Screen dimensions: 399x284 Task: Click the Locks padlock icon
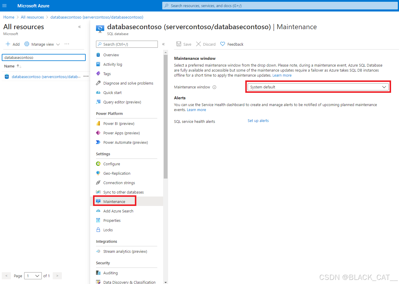tap(98, 230)
